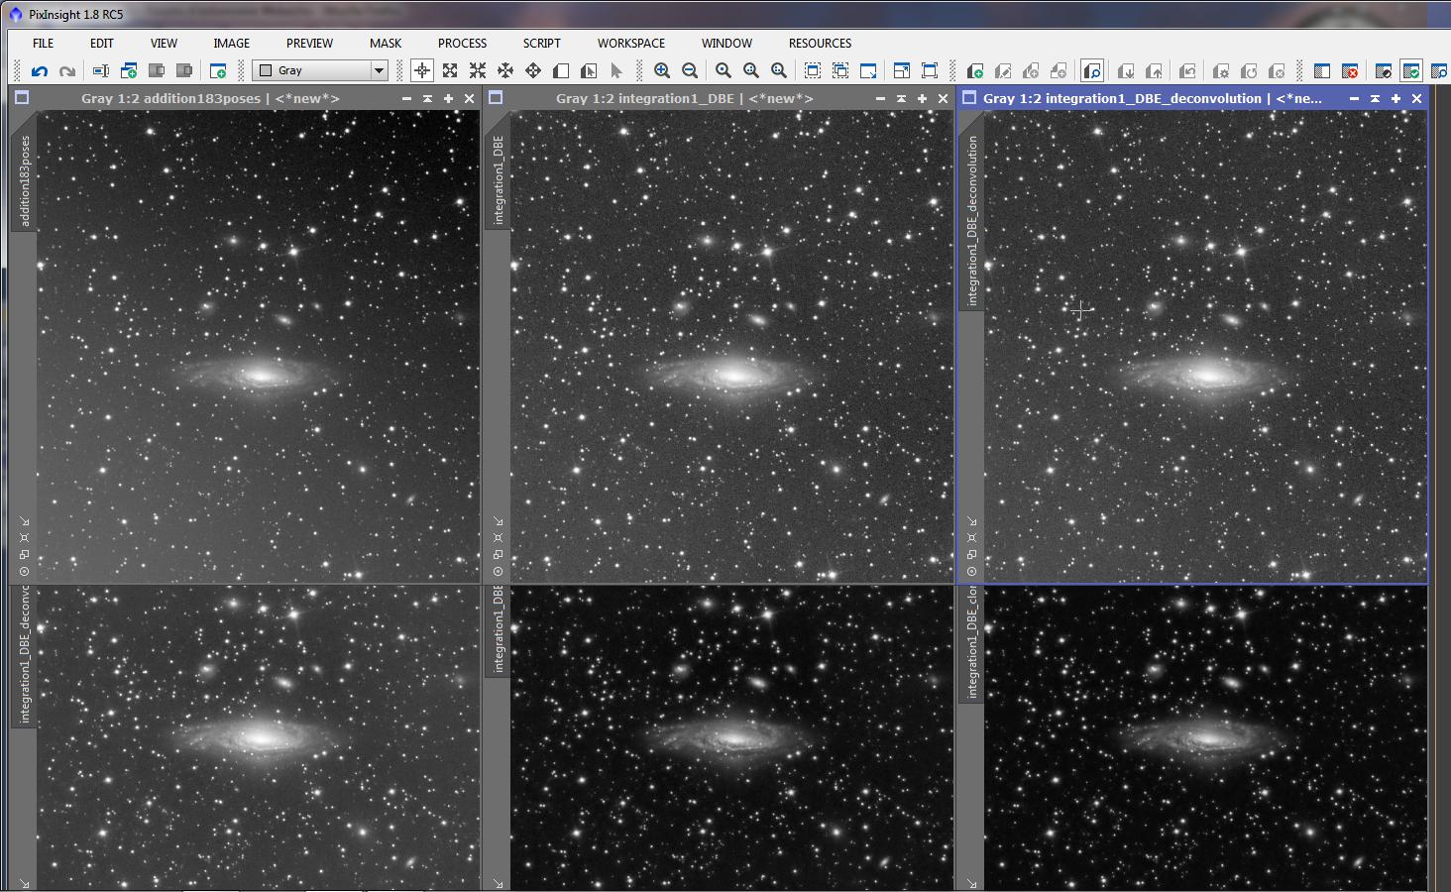Click the highlighted preview magnifier icon
The height and width of the screenshot is (892, 1451).
point(1092,70)
